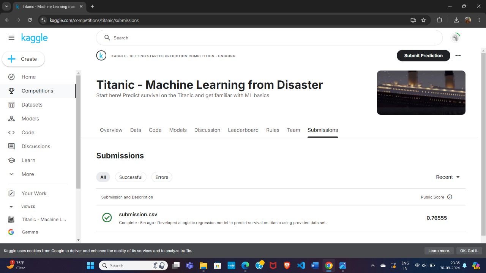This screenshot has height=273, width=486.
Task: Switch to the Code tab
Action: pyautogui.click(x=155, y=130)
